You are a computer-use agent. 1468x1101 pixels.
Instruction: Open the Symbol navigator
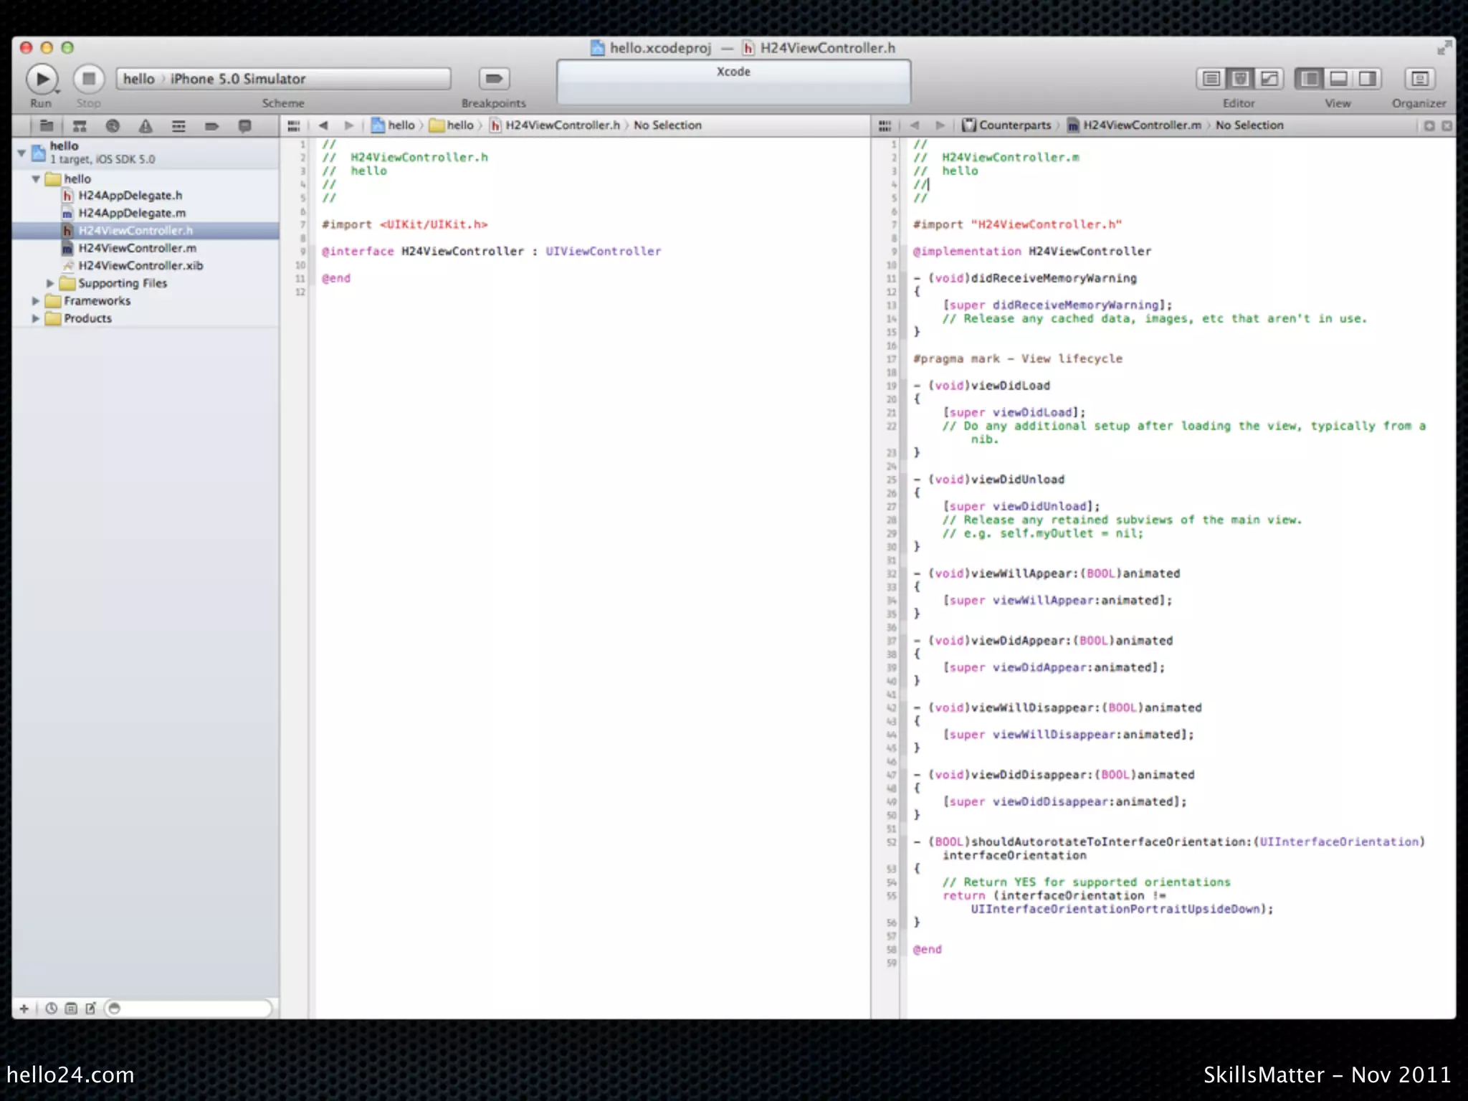coord(80,126)
